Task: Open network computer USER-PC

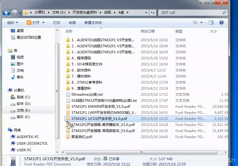Action: 24,150
